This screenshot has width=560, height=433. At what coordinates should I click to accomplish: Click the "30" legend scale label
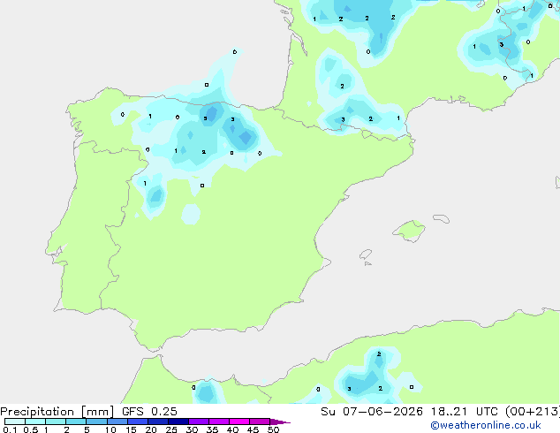[192, 429]
